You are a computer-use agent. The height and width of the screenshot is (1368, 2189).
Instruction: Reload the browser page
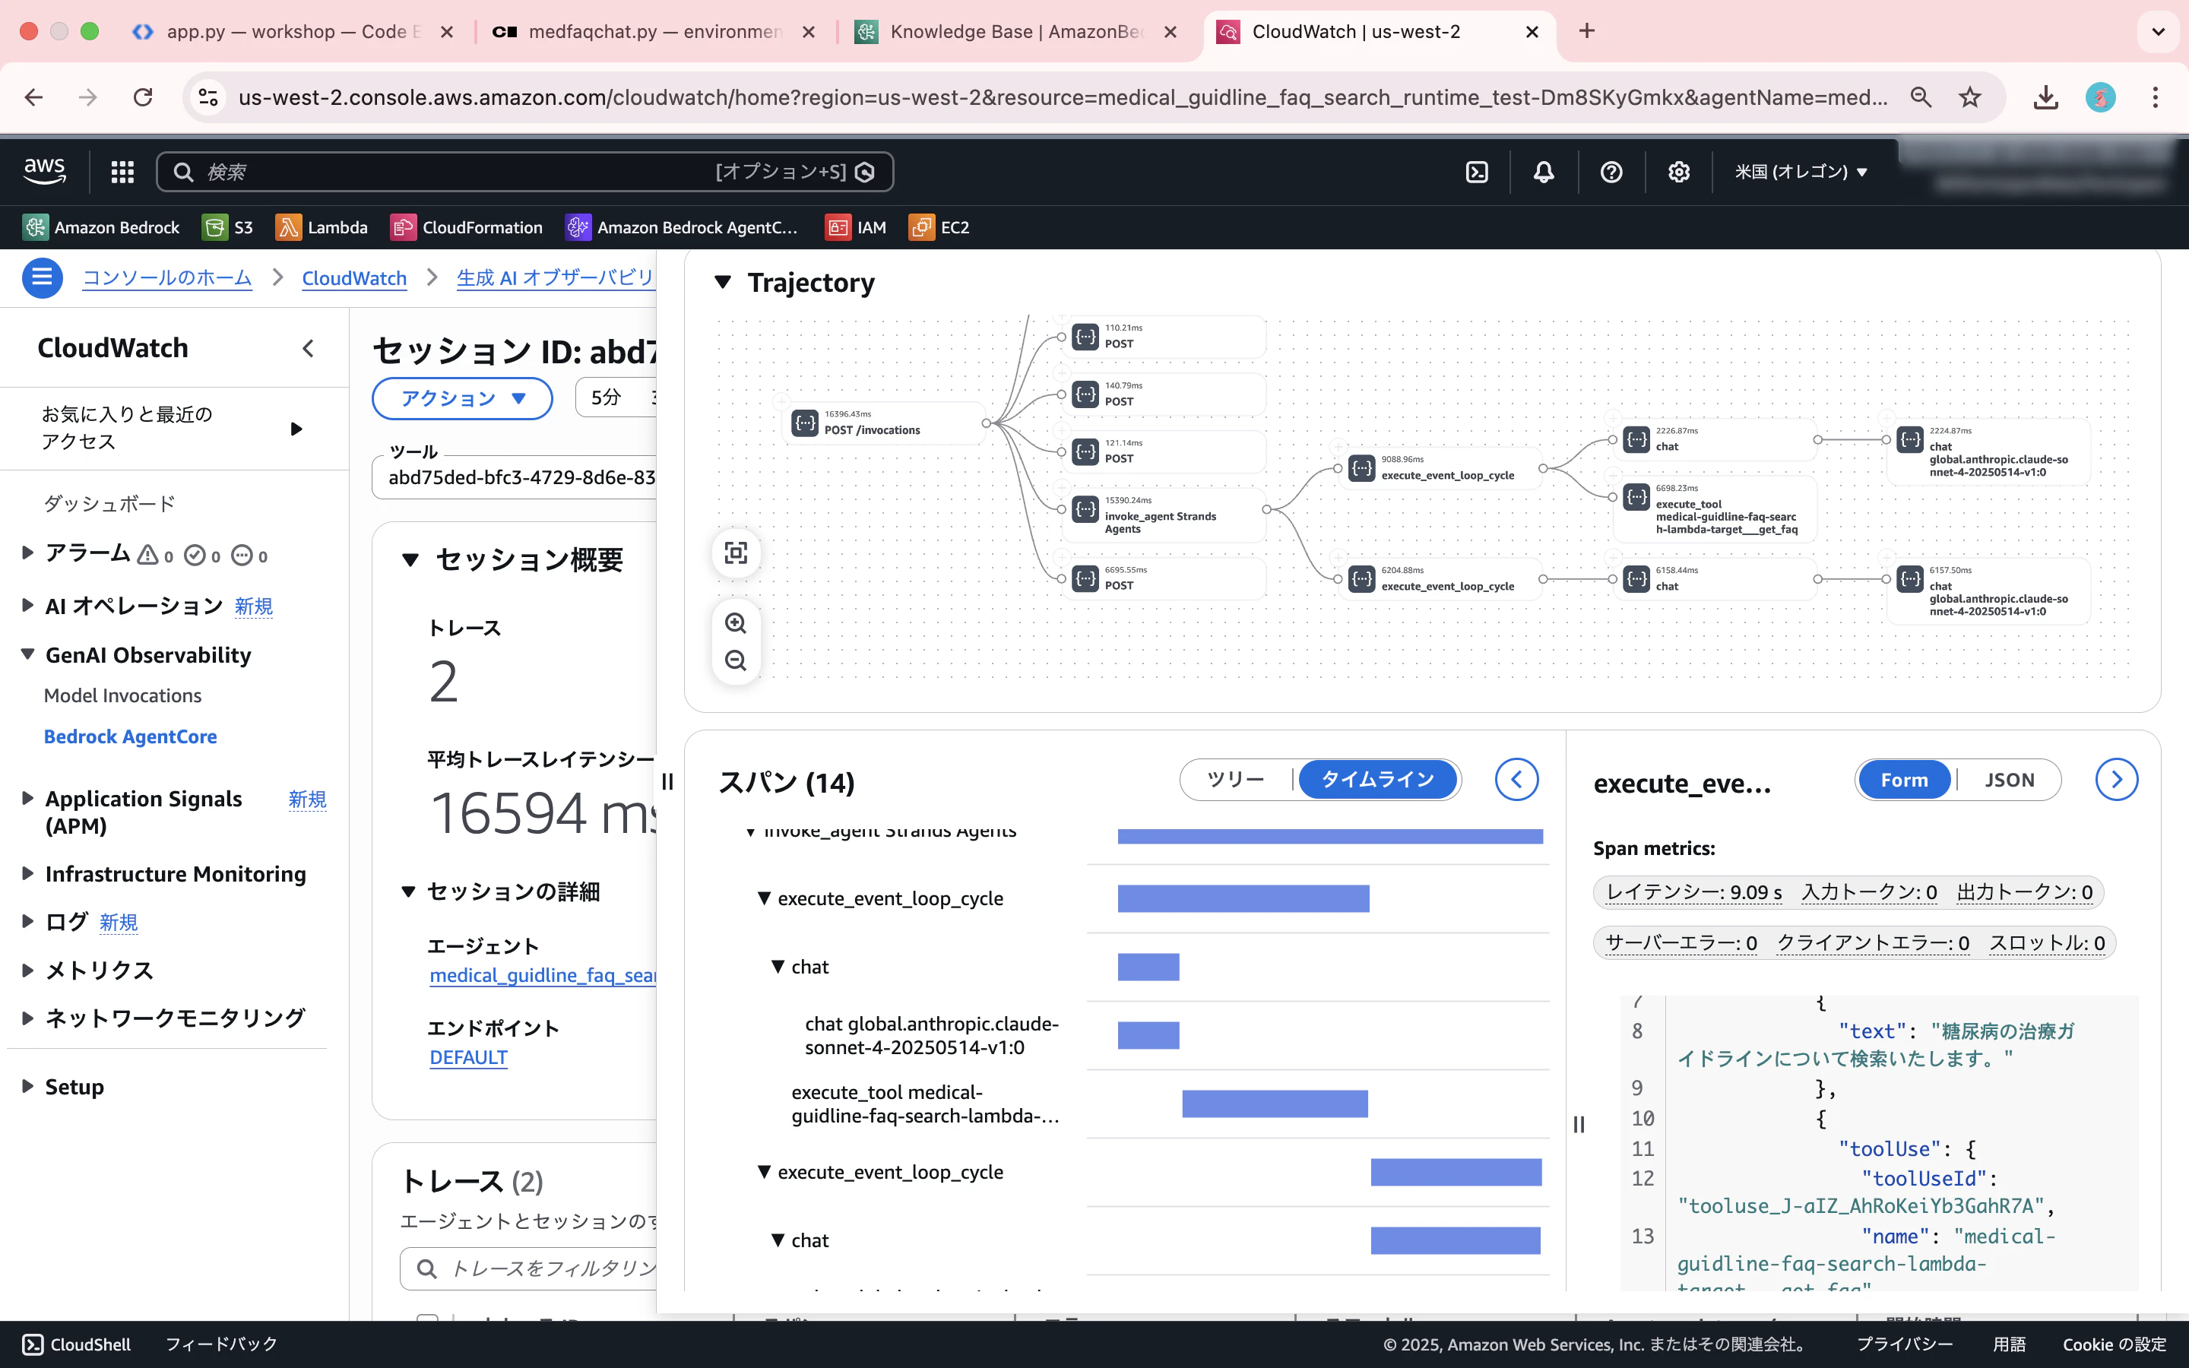pos(143,97)
